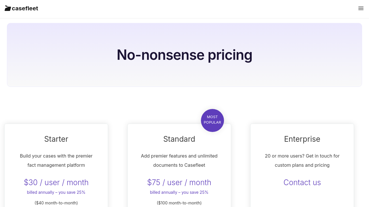
Task: Click Starter's billed annually savings note
Action: [x=56, y=192]
